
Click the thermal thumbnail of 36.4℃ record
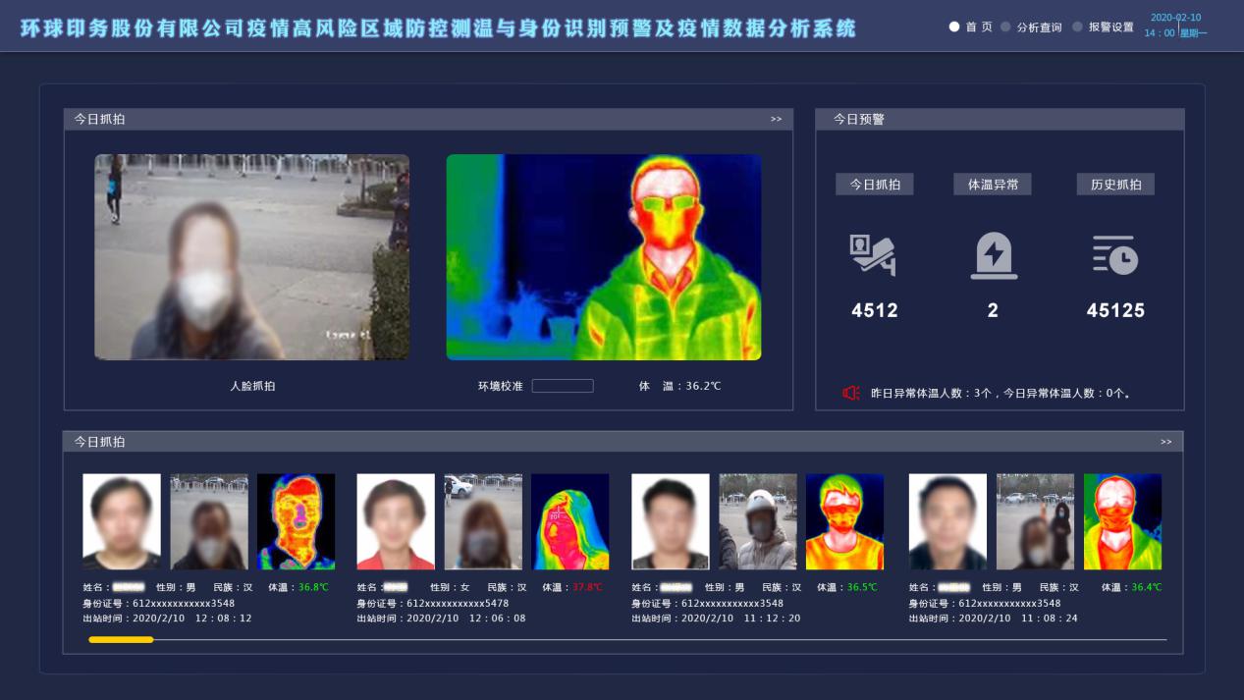coord(1122,521)
